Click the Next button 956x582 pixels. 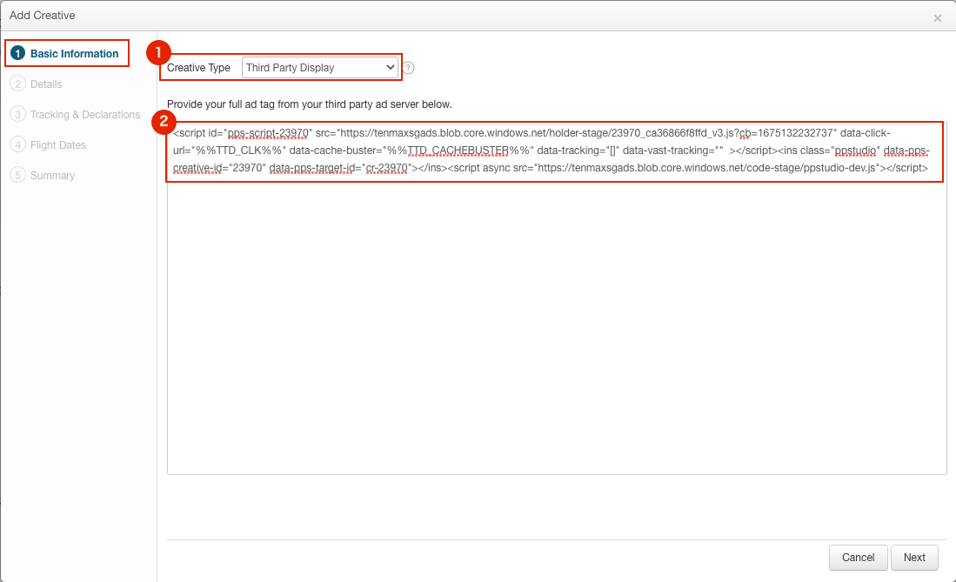coord(914,558)
